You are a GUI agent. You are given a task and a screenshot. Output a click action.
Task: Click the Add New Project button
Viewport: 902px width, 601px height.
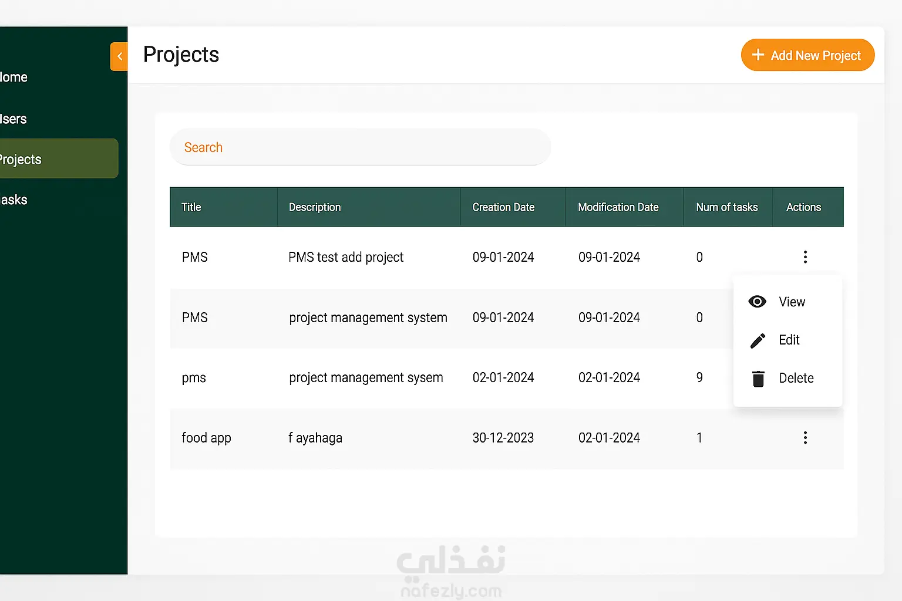807,55
